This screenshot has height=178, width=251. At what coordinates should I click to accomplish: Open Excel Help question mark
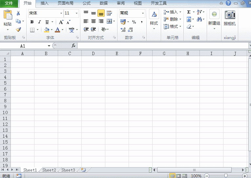pos(228,3)
